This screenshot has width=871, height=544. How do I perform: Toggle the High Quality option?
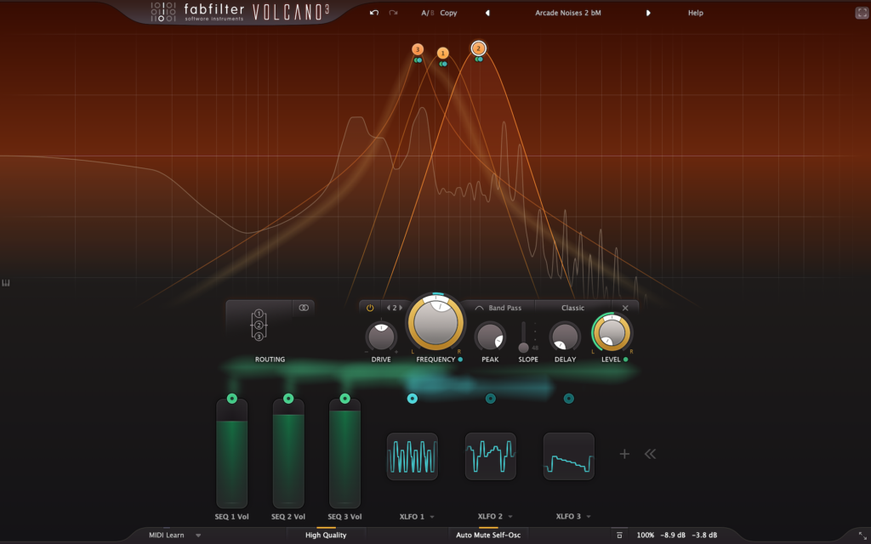tap(326, 535)
